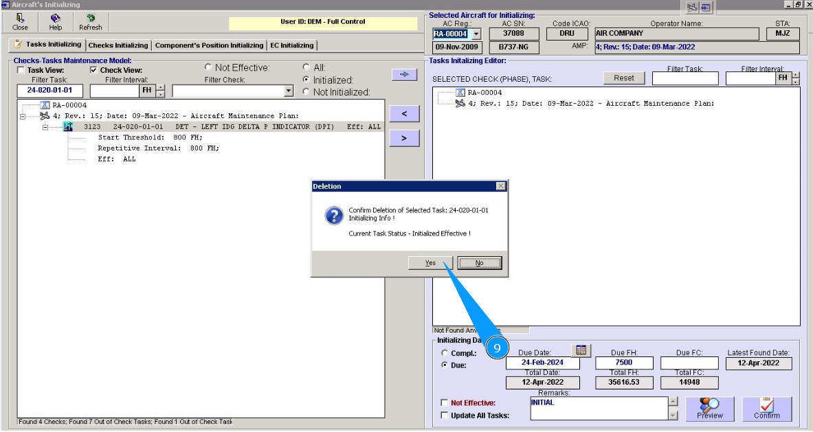Viewport: 813px width, 432px height.
Task: Select 'Start Threshold: 800 FH' tree row
Action: tap(151, 137)
